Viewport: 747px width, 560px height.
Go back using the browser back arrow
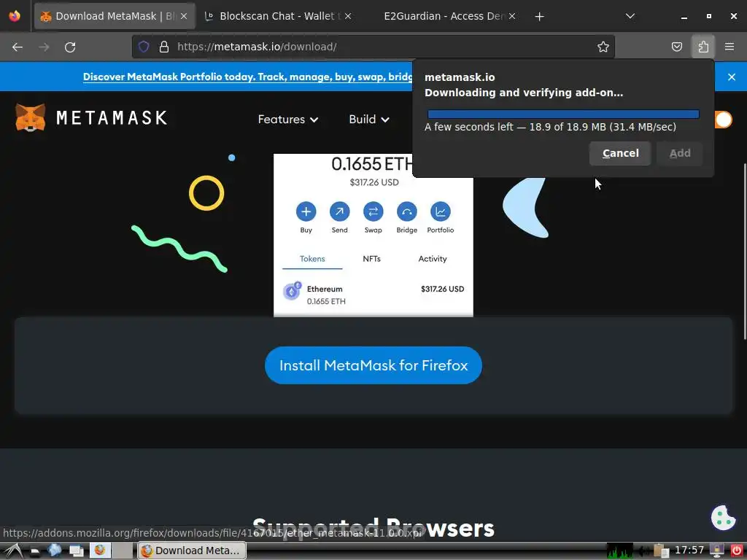[x=18, y=47]
